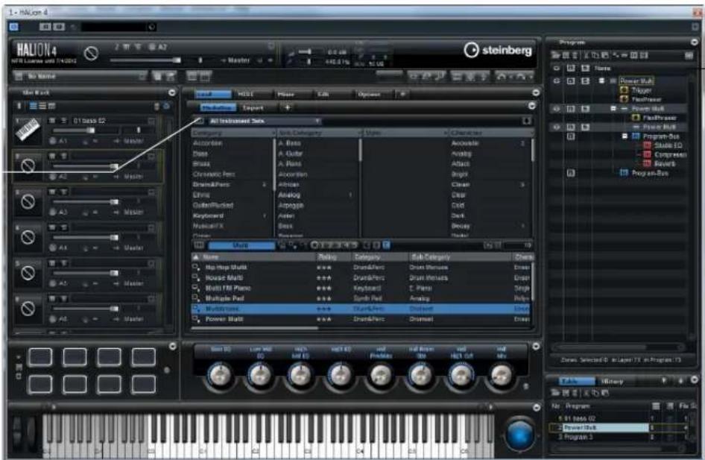
Task: Select Studio EQ effect in Program Tree
Action: tap(668, 145)
